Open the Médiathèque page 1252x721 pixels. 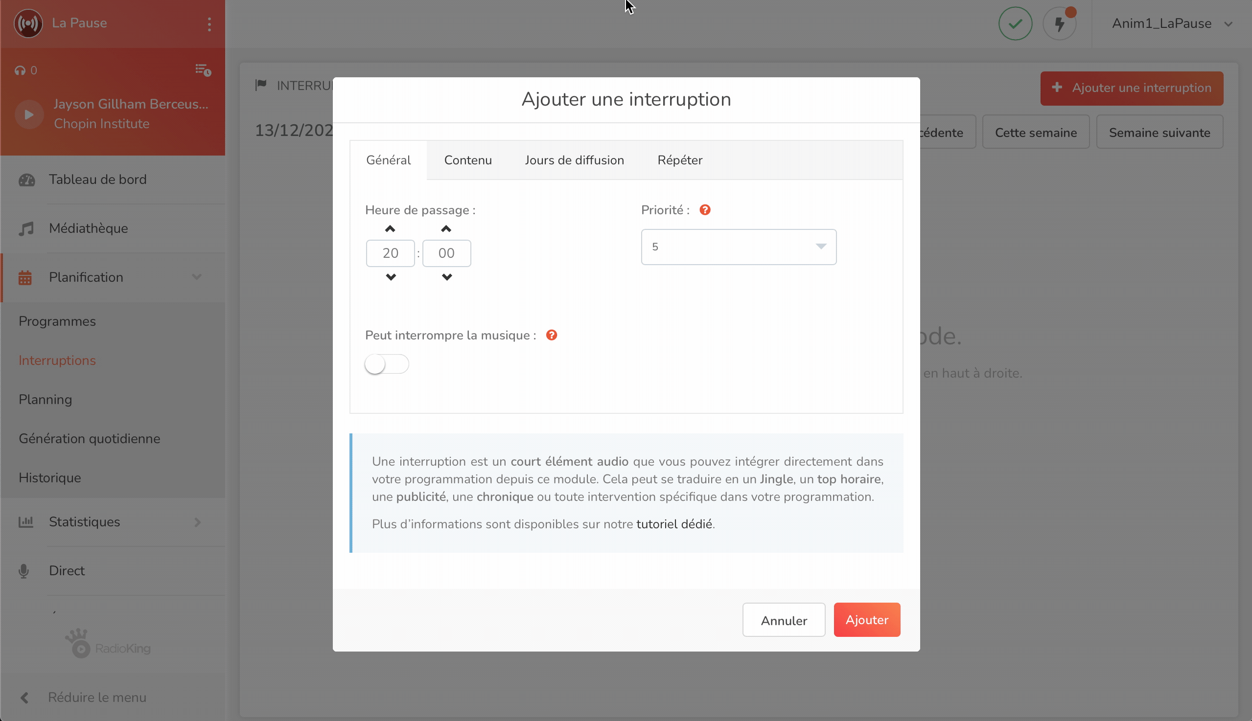click(88, 228)
